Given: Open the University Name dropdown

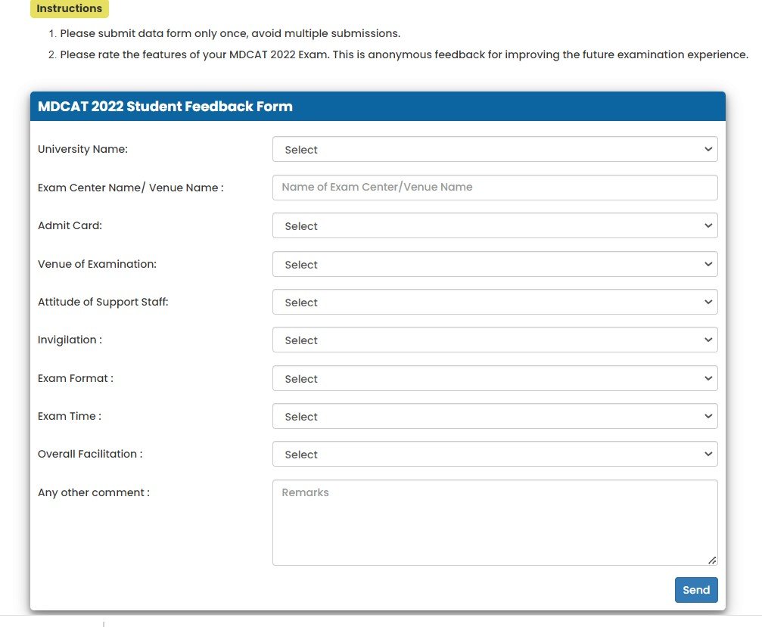Looking at the screenshot, I should [x=495, y=149].
